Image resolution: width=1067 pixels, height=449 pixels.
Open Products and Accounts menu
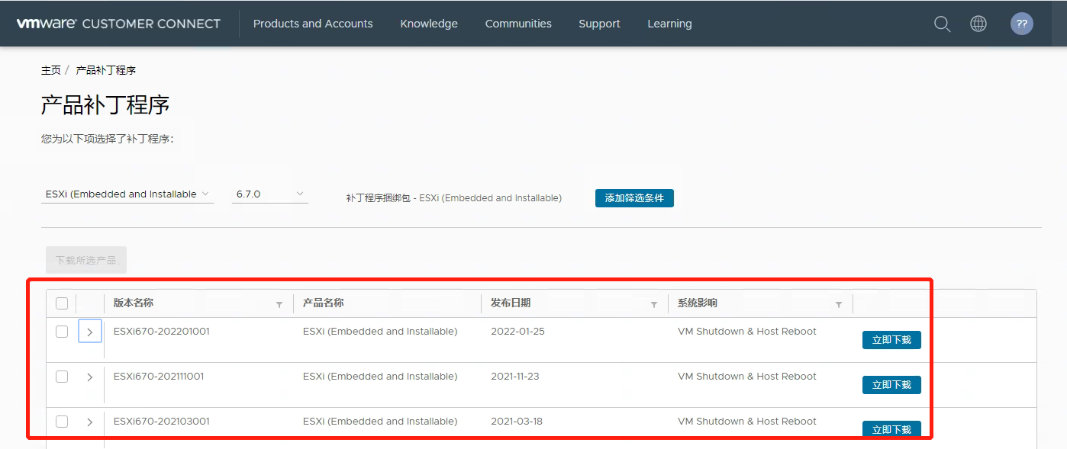coord(313,24)
